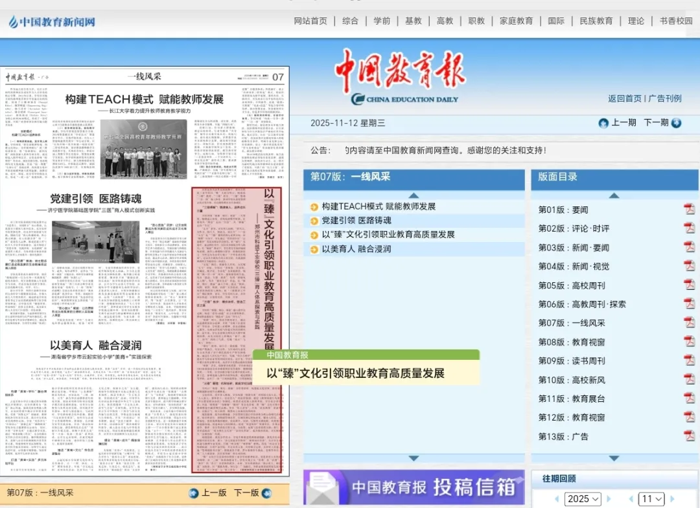700x508 pixels.
Task: Click the 中国教育报 投稿信箱 banner
Action: coord(414,487)
